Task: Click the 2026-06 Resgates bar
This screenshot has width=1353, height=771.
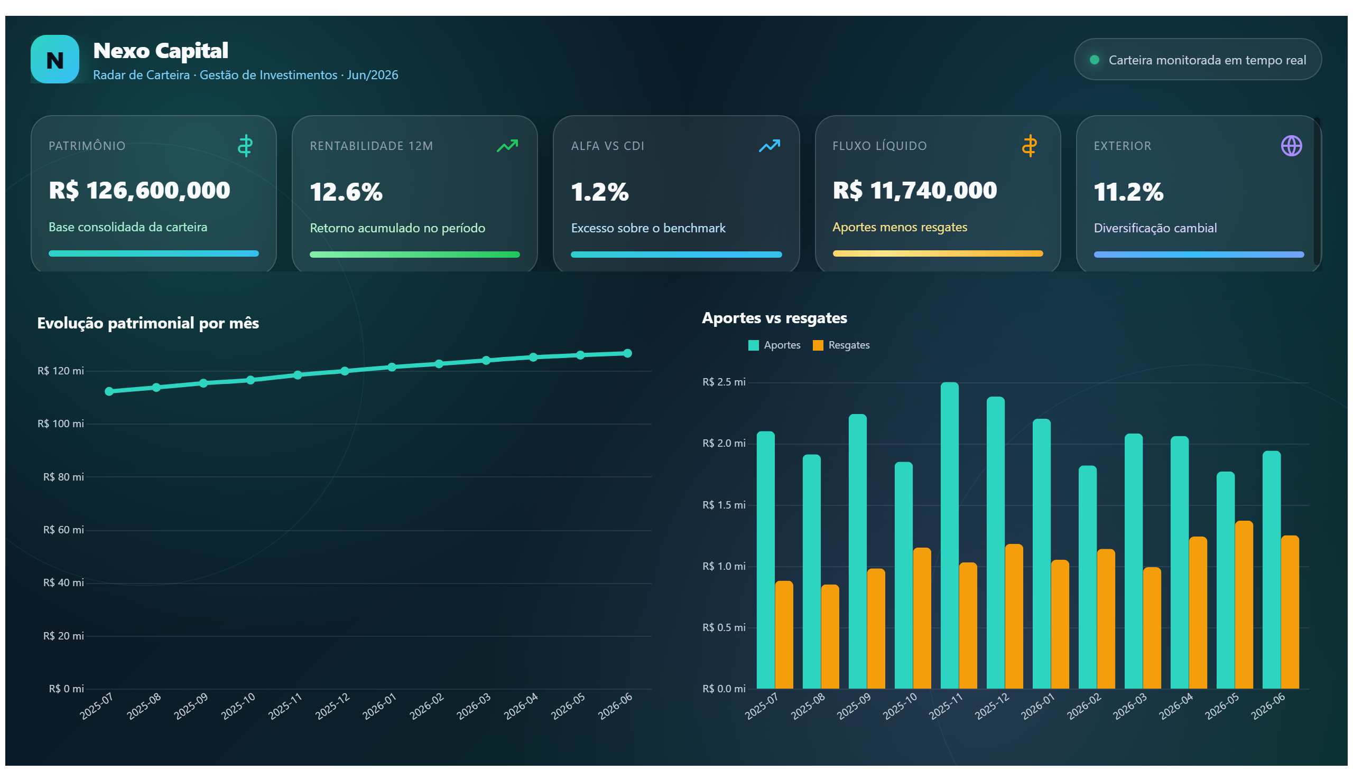Action: [x=1290, y=612]
